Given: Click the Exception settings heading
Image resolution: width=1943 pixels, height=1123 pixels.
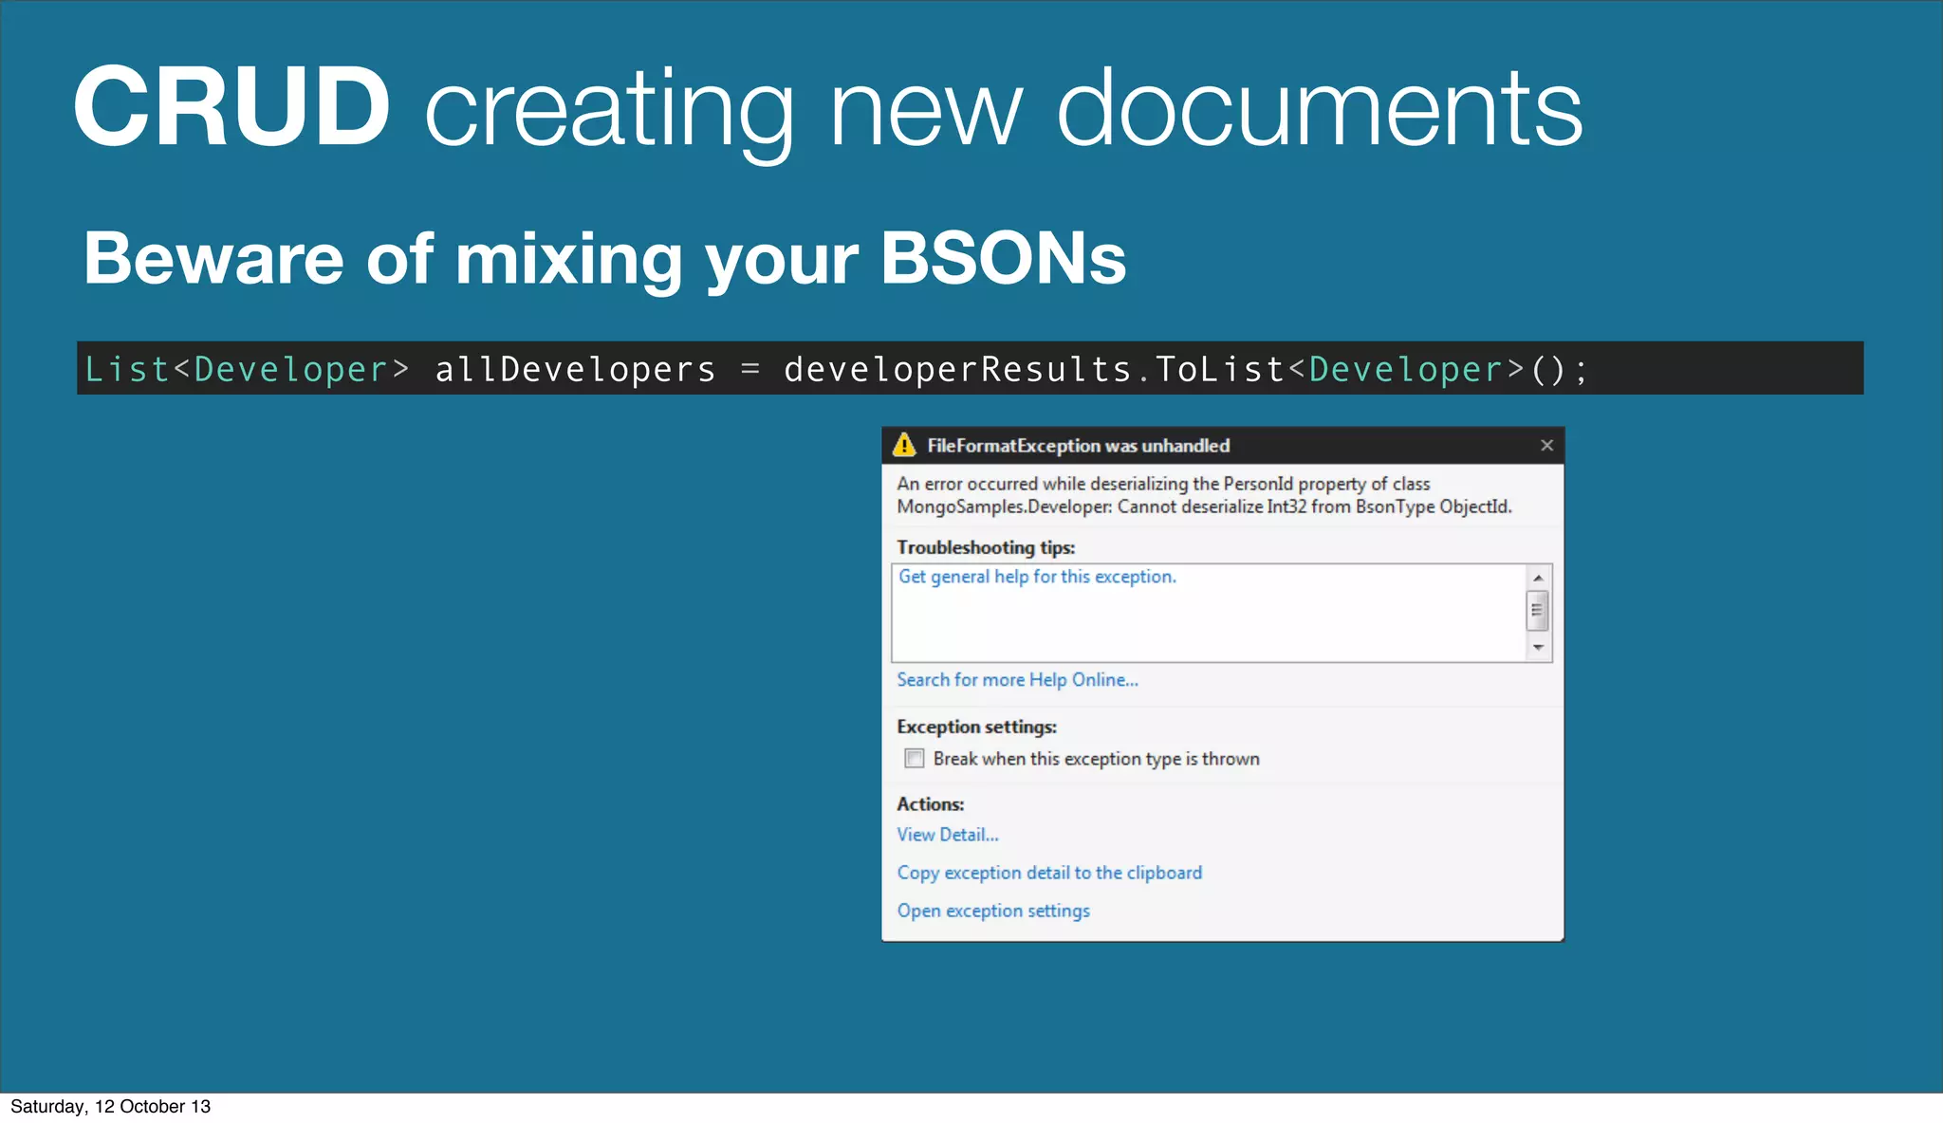Looking at the screenshot, I should [976, 727].
